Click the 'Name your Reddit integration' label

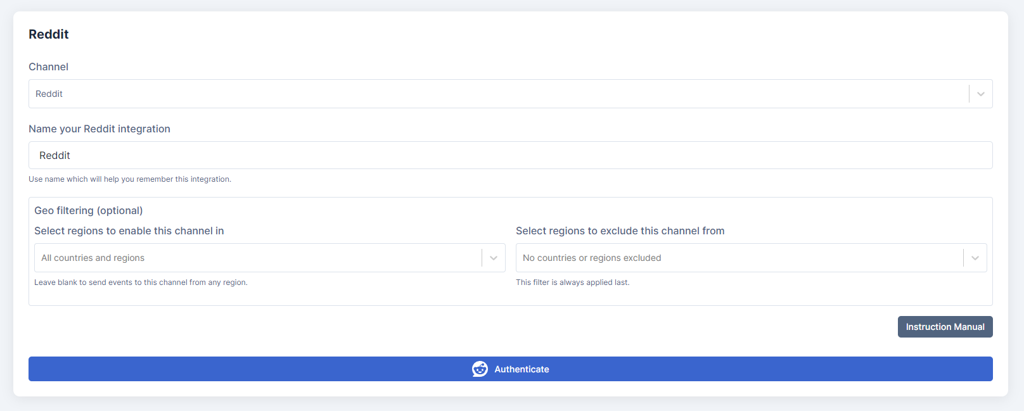(99, 129)
